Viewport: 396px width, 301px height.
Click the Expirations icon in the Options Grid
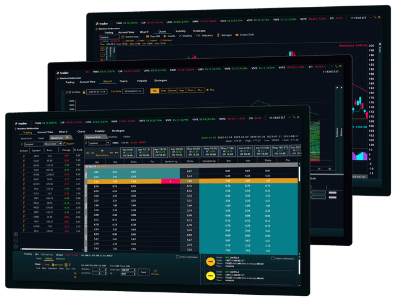tap(102, 151)
